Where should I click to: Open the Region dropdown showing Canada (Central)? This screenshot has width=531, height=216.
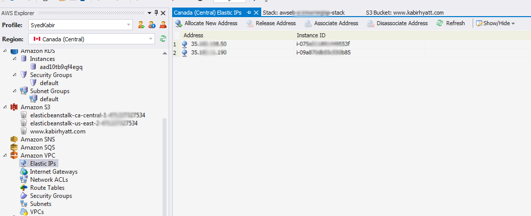coord(92,39)
